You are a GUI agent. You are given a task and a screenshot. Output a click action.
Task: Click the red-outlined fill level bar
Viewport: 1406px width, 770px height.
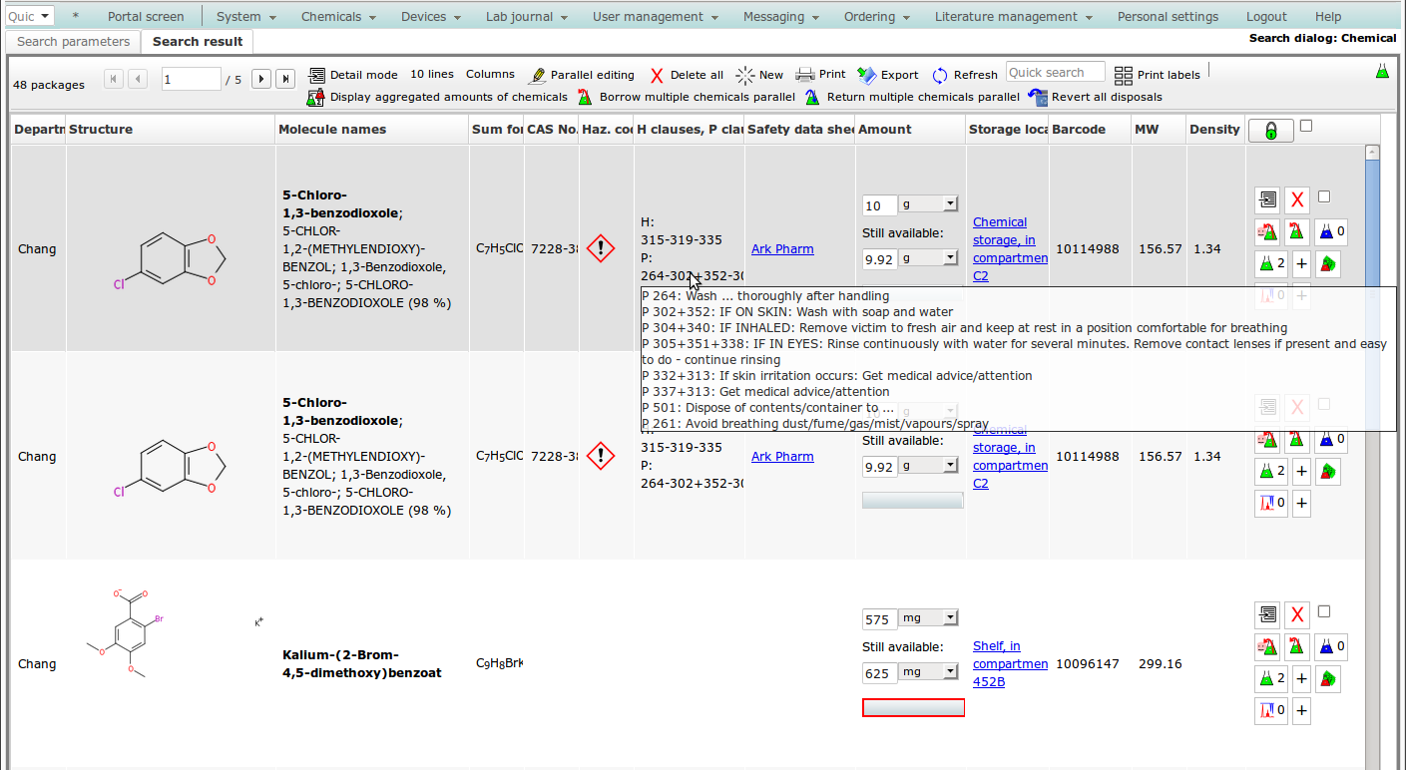(x=913, y=707)
